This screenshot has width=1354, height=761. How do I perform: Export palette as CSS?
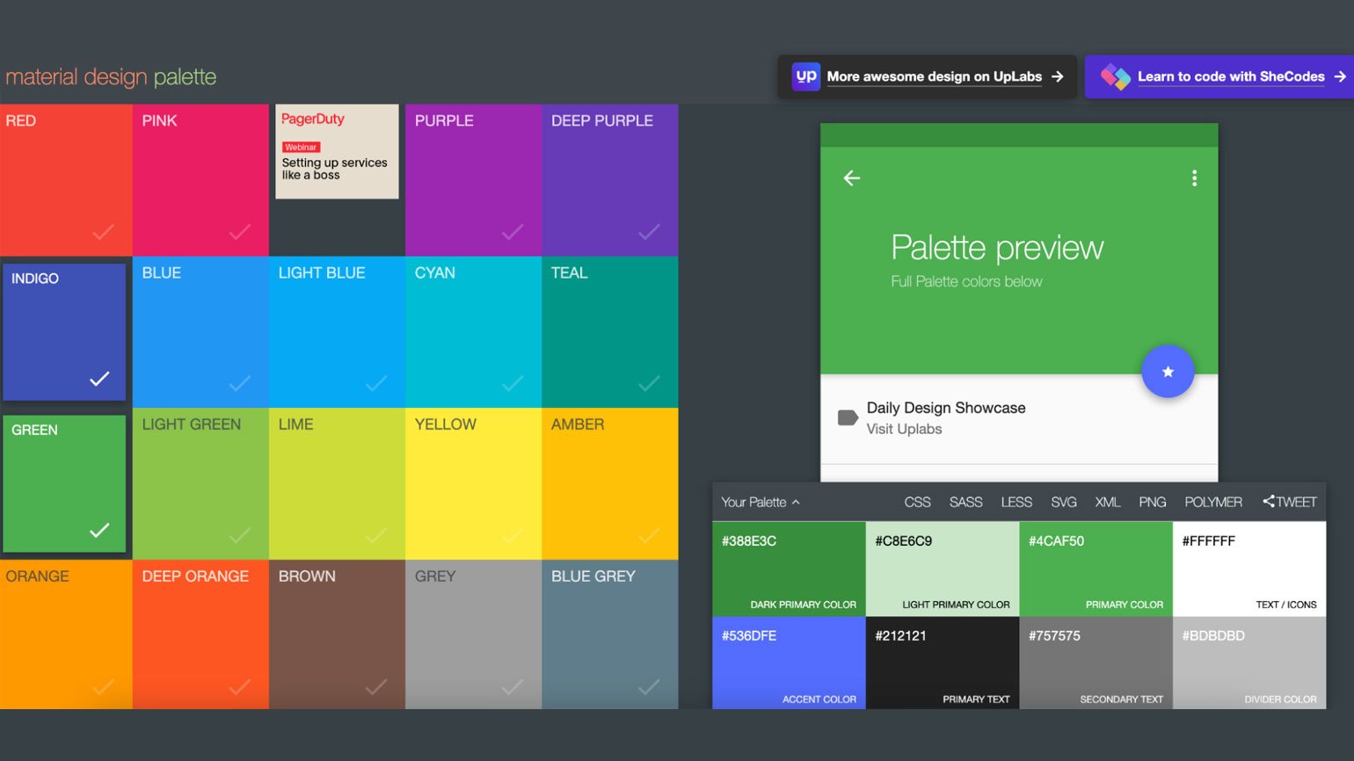pos(917,502)
